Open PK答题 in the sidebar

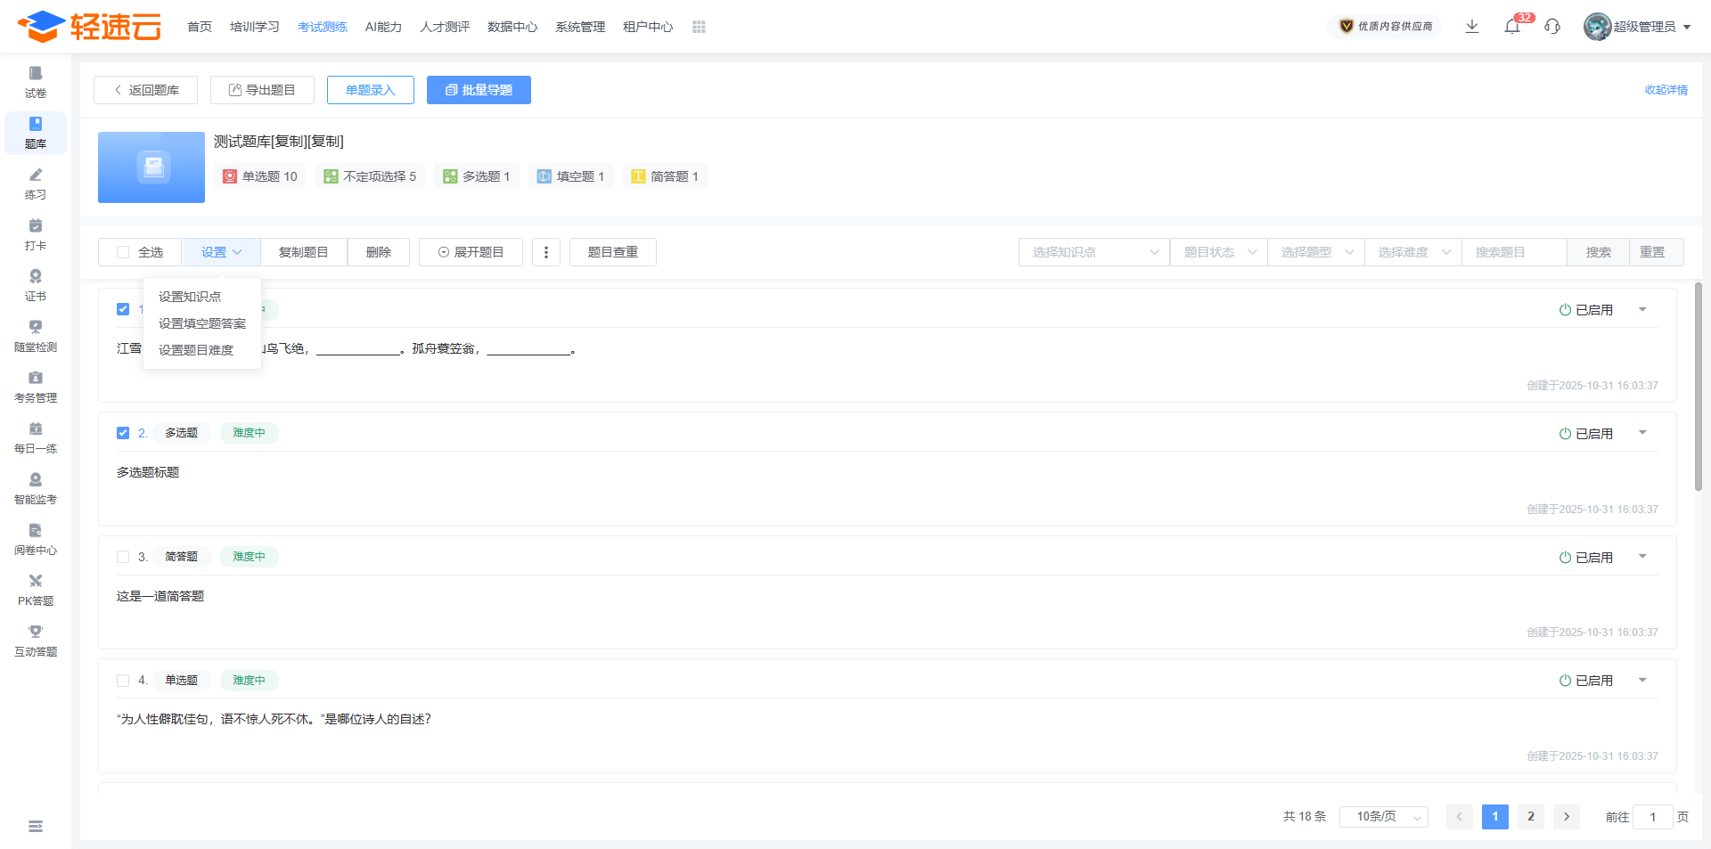click(x=36, y=589)
